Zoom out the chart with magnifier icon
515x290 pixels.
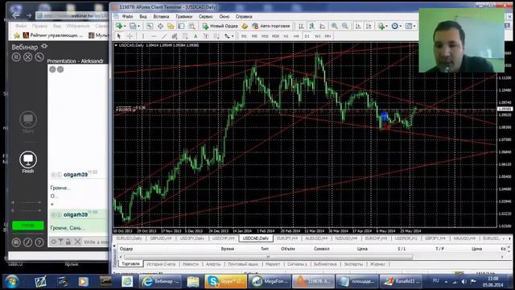[345, 26]
